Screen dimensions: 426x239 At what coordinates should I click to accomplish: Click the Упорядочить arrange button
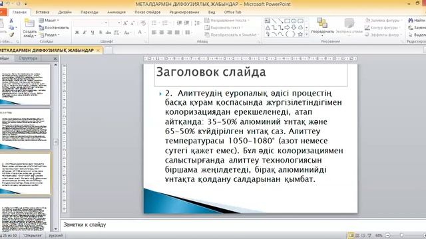click(322, 27)
